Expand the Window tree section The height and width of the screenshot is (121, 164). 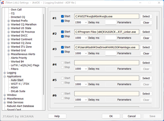(5, 95)
